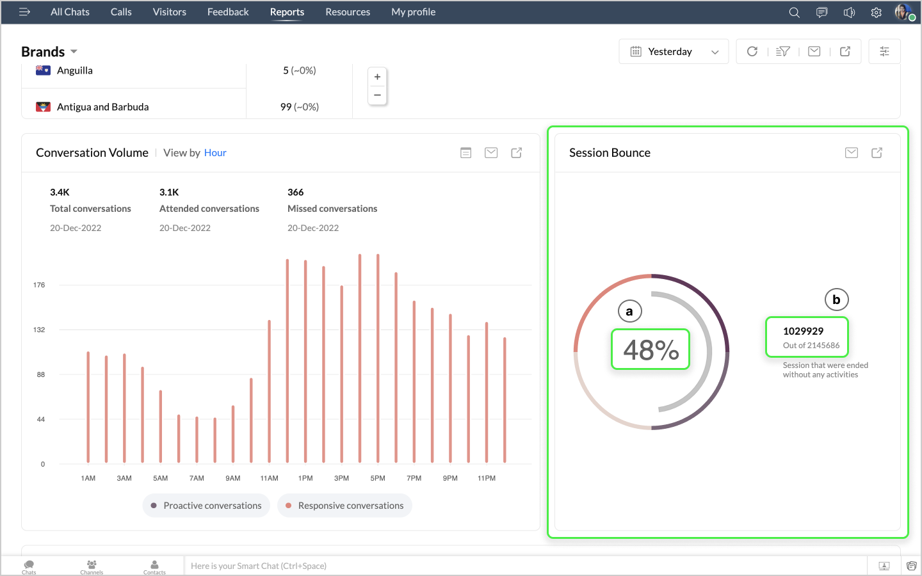Open the Yesterday date range dropdown
This screenshot has width=922, height=576.
pos(674,51)
